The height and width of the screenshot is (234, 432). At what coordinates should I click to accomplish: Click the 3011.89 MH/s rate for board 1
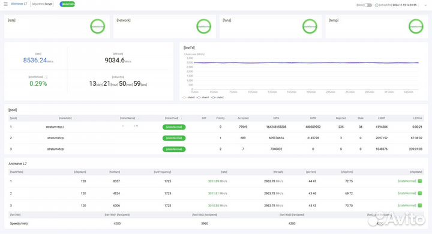pyautogui.click(x=217, y=181)
